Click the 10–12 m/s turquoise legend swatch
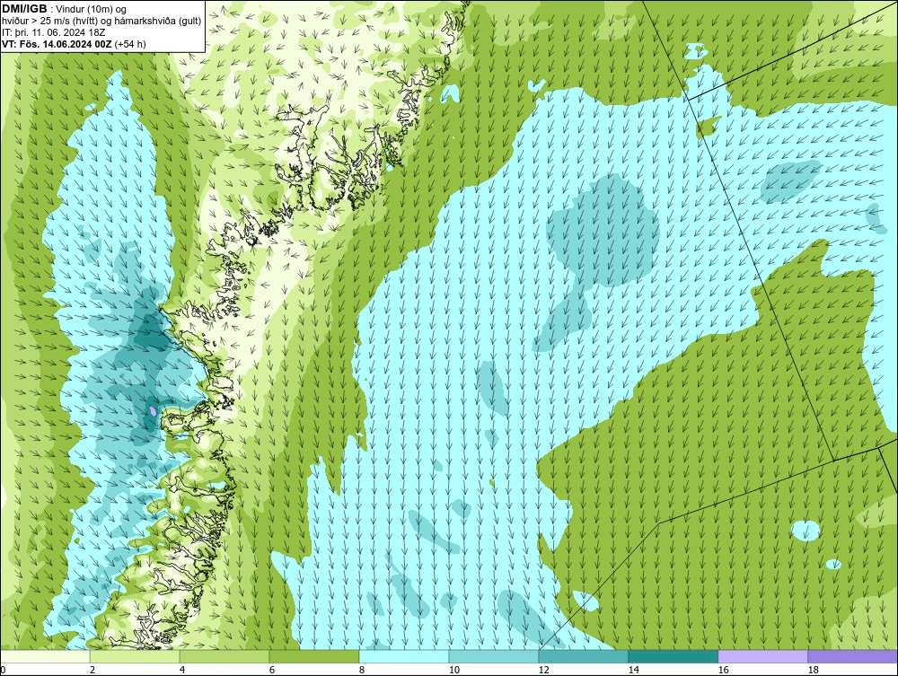898x676 pixels. pos(494,656)
